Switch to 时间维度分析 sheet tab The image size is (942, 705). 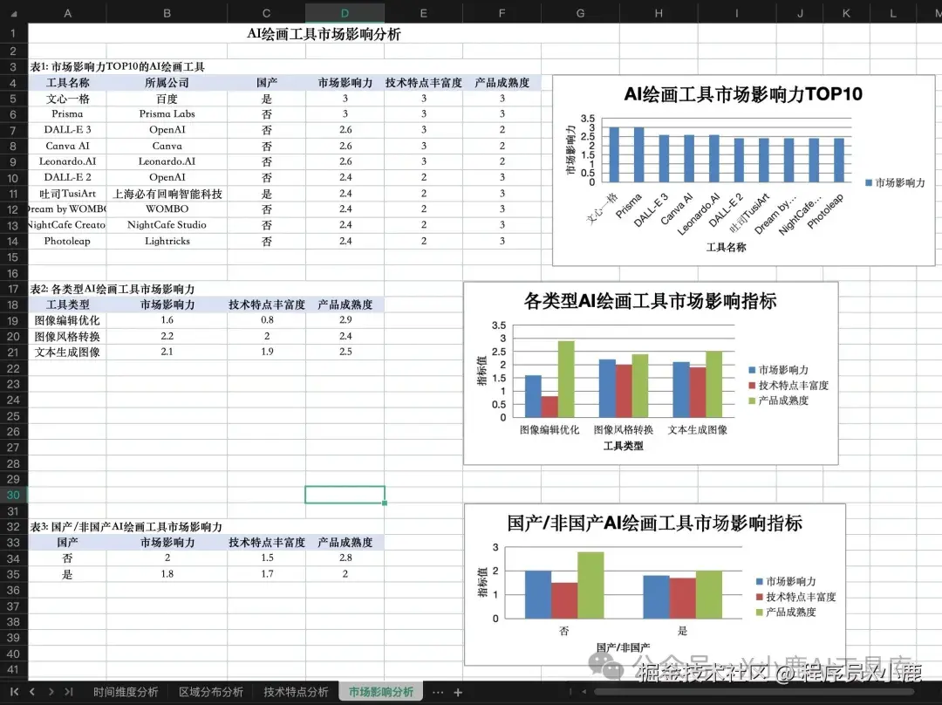126,692
